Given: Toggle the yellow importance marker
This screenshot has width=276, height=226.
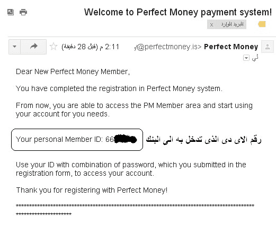Looking at the screenshot, I should (x=262, y=24).
